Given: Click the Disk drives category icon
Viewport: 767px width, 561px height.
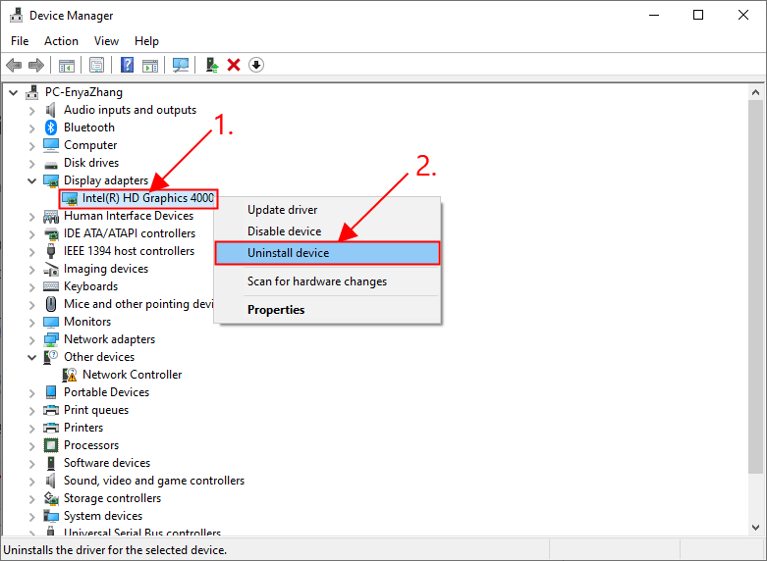Looking at the screenshot, I should coord(51,164).
